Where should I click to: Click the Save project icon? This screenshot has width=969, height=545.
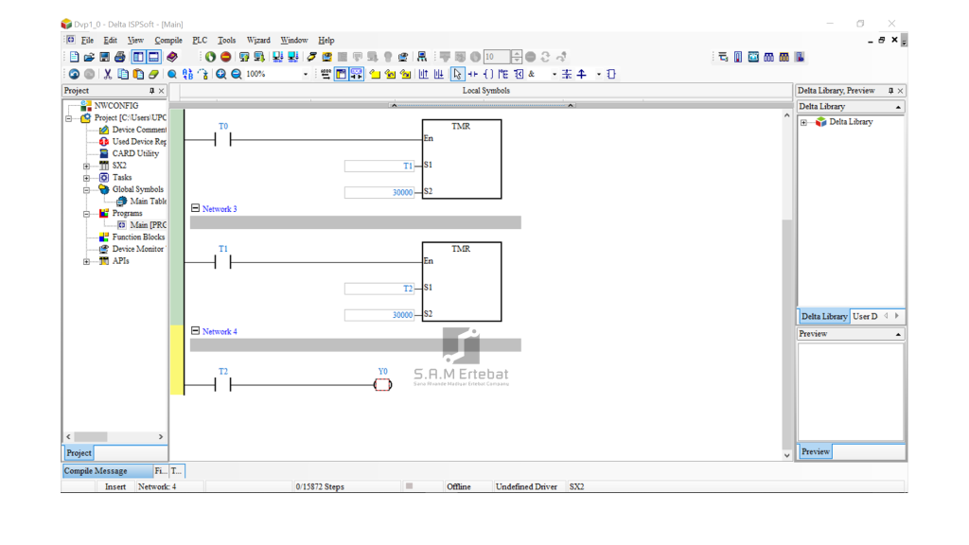[x=104, y=57]
